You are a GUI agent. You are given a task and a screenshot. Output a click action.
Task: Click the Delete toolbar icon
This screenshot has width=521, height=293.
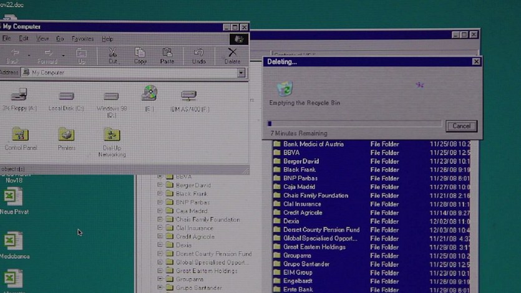(232, 55)
